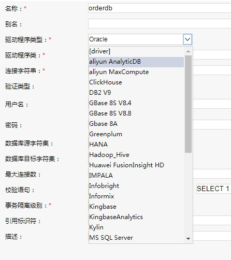Image resolution: width=231 pixels, height=260 pixels.
Task: Click the scrollbar up arrow
Action: point(189,51)
